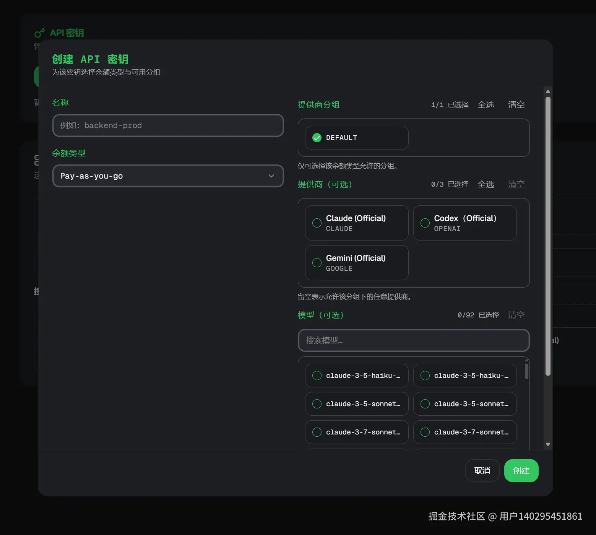Select all (全选) in optional providers section
The height and width of the screenshot is (535, 596).
pos(486,184)
